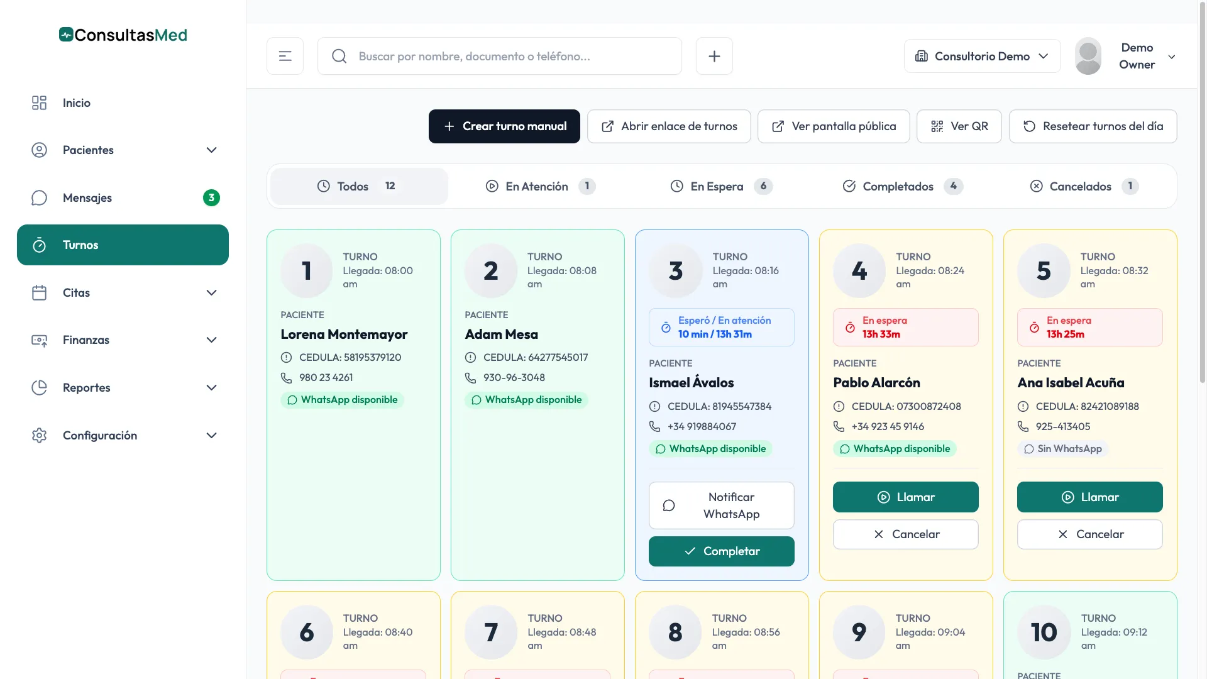Screen dimensions: 1207x679
Task: Expand the Citas menu chevron
Action: (x=211, y=292)
